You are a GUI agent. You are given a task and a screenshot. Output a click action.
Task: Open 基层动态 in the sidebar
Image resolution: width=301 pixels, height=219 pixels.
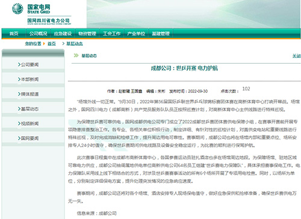29,109
